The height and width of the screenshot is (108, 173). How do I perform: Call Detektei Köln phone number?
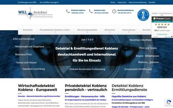(101, 13)
